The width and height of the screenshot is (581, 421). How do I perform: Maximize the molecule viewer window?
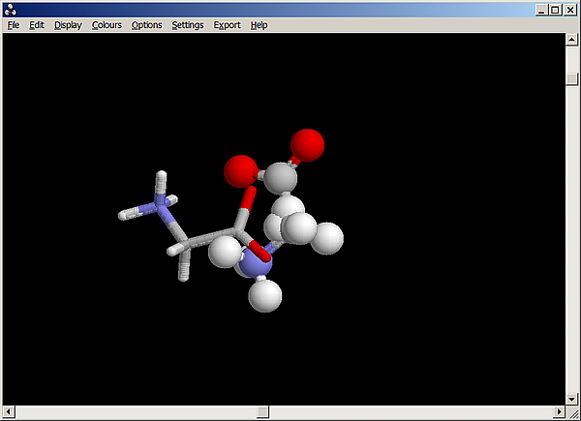pyautogui.click(x=556, y=9)
